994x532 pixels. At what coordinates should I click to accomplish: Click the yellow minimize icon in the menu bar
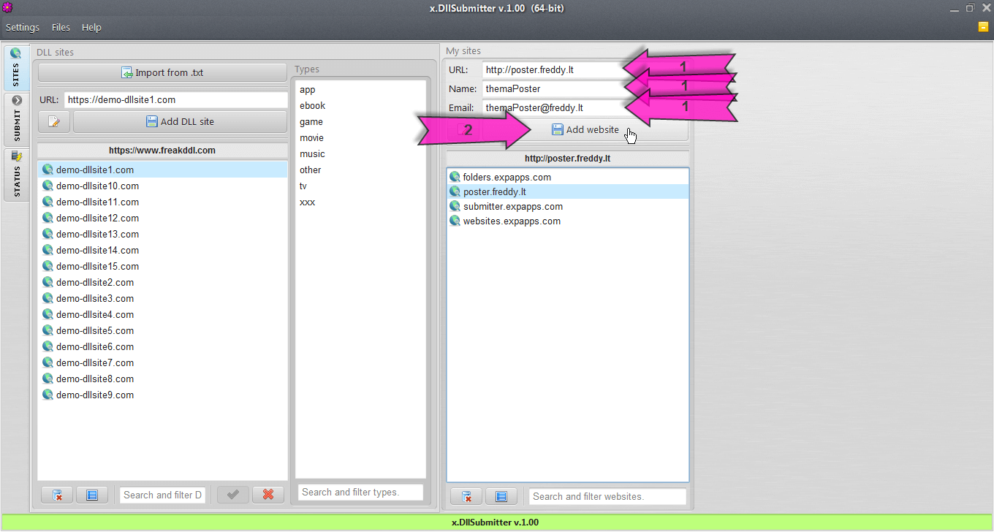pos(983,27)
